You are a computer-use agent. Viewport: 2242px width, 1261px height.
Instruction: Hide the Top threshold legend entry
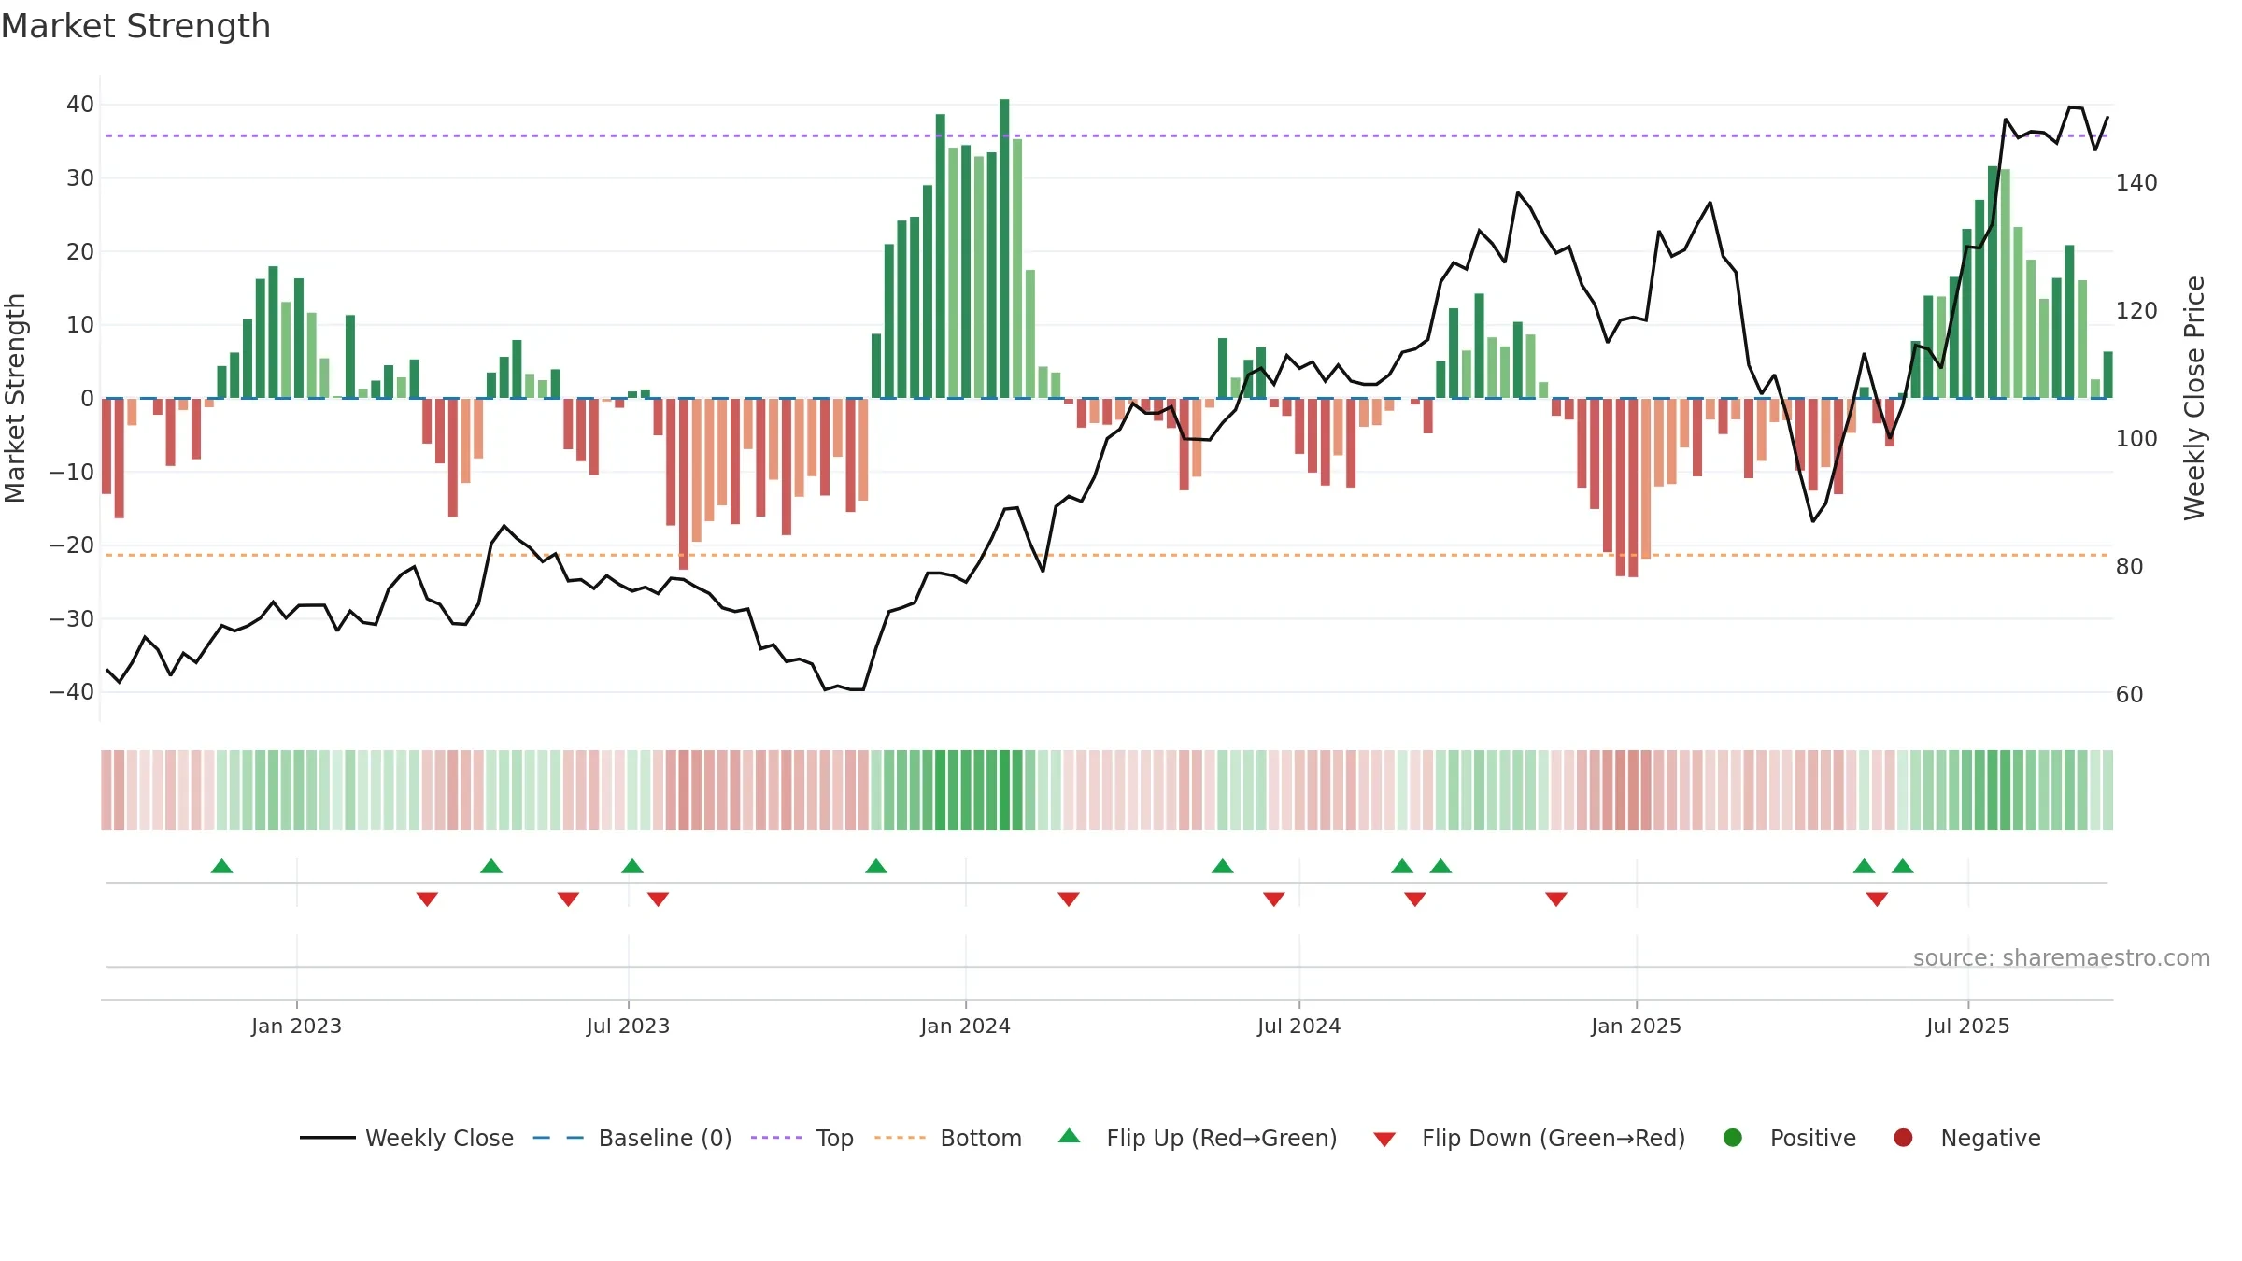click(802, 1138)
